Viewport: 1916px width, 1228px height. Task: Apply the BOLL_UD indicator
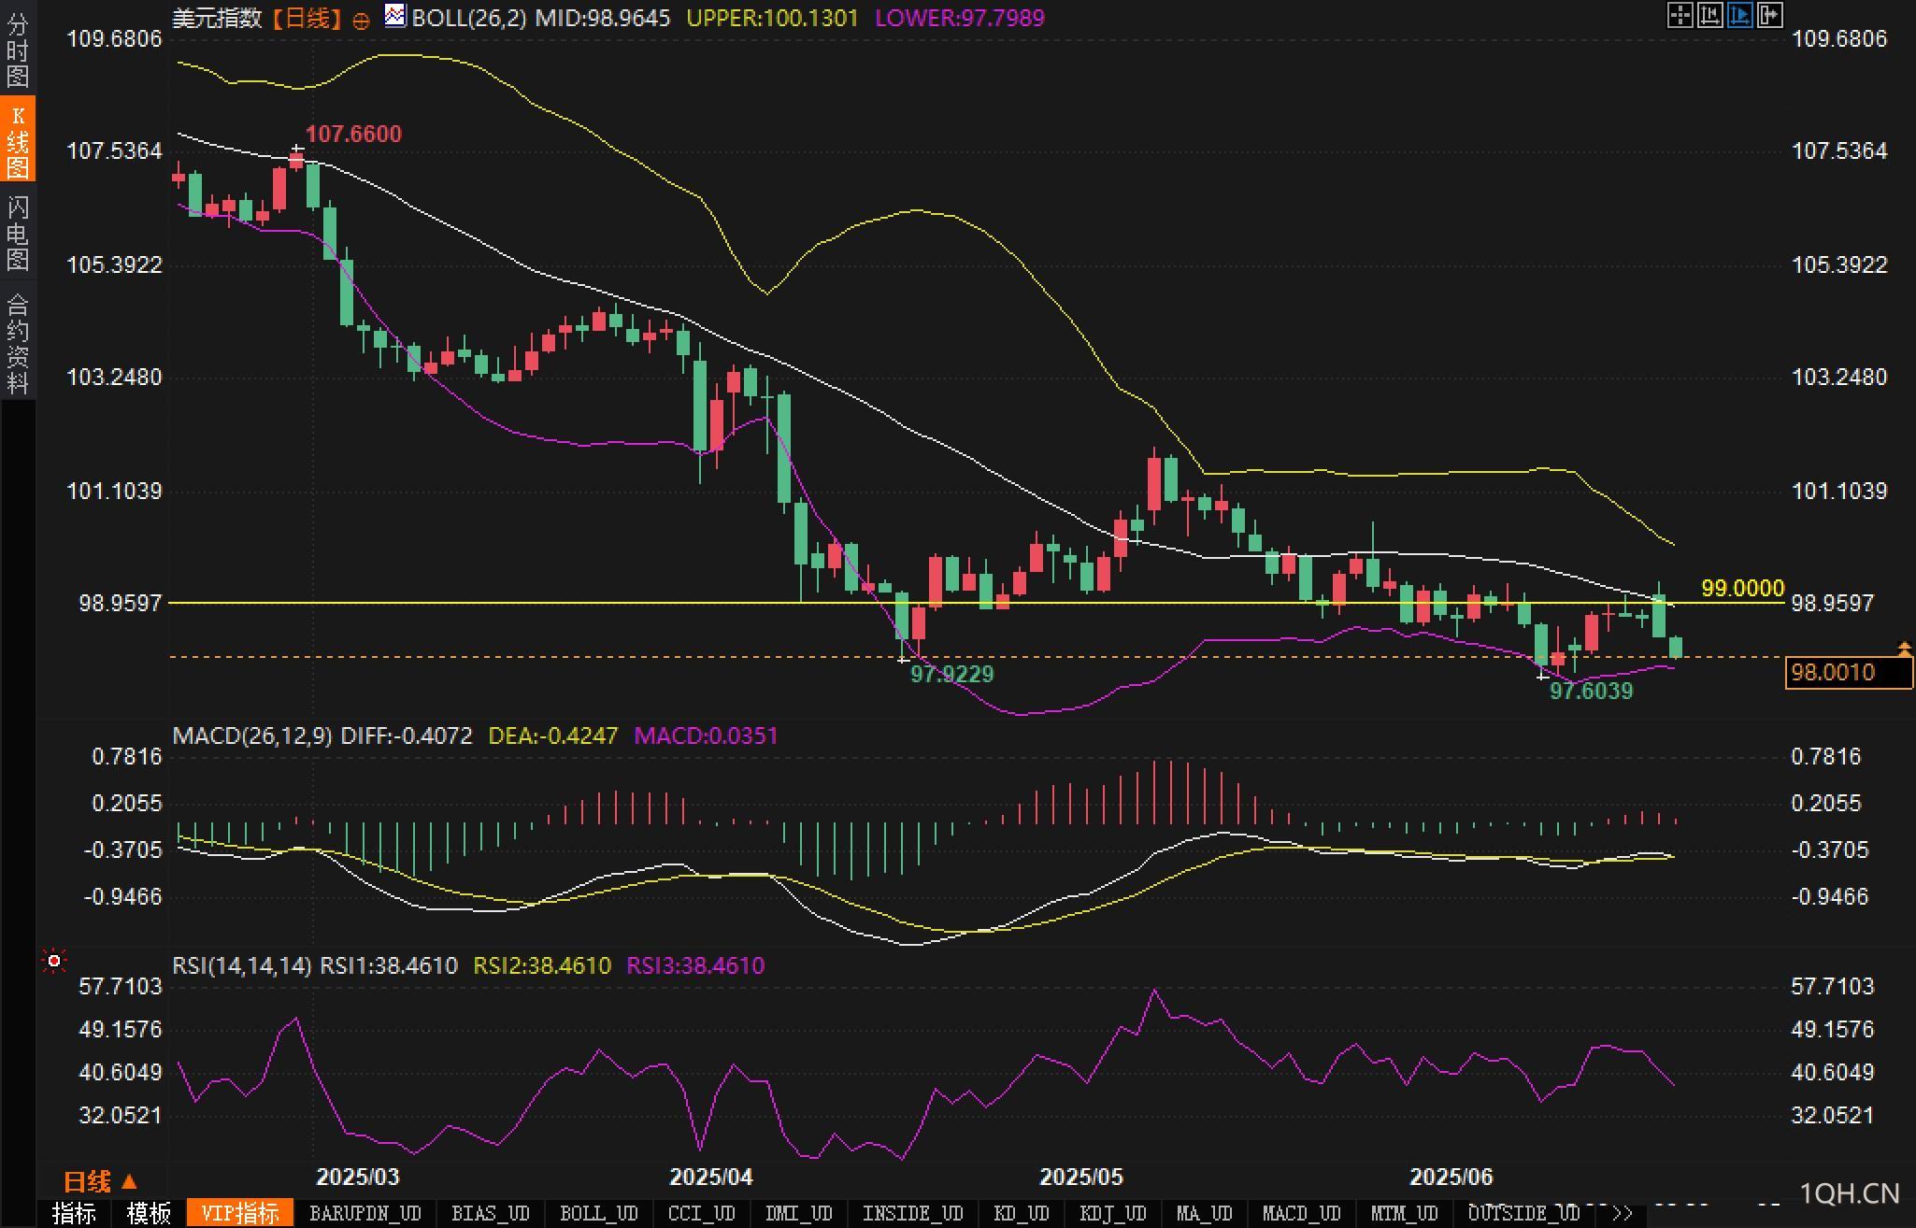[x=598, y=1213]
